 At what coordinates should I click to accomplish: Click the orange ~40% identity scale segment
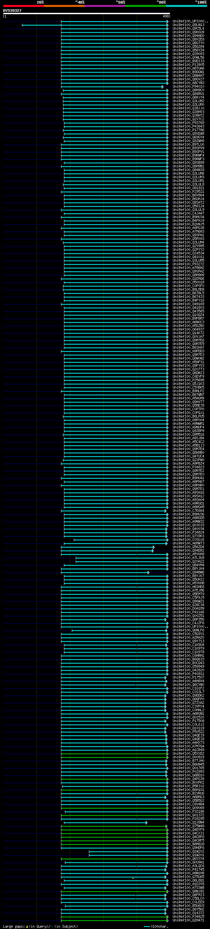pyautogui.click(x=64, y=6)
